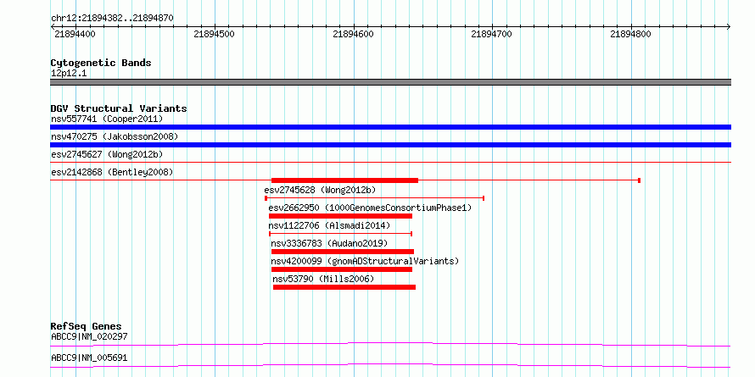
Task: Open the esv2142868 (Bentley2008) label
Action: click(x=112, y=172)
